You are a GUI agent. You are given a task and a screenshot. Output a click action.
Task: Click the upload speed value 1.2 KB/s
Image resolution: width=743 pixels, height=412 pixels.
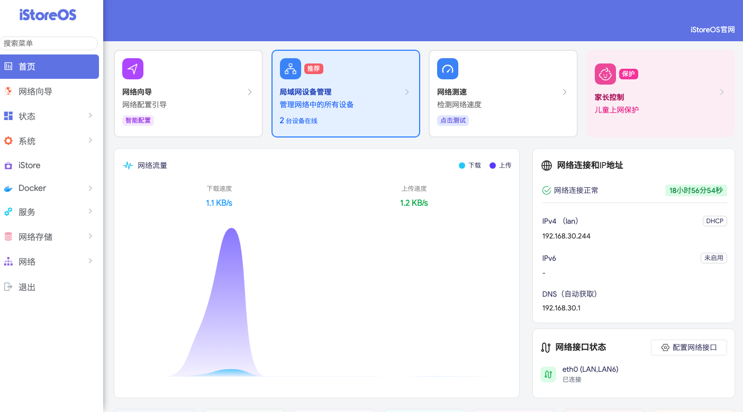point(414,203)
